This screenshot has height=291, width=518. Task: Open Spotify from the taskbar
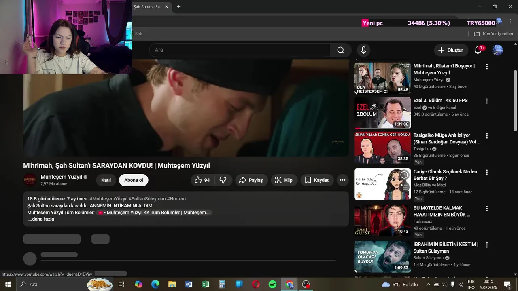coord(272,284)
